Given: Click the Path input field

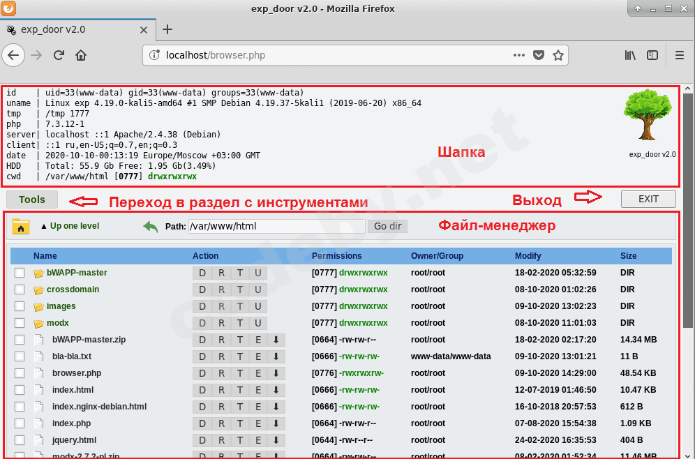Looking at the screenshot, I should [x=277, y=226].
